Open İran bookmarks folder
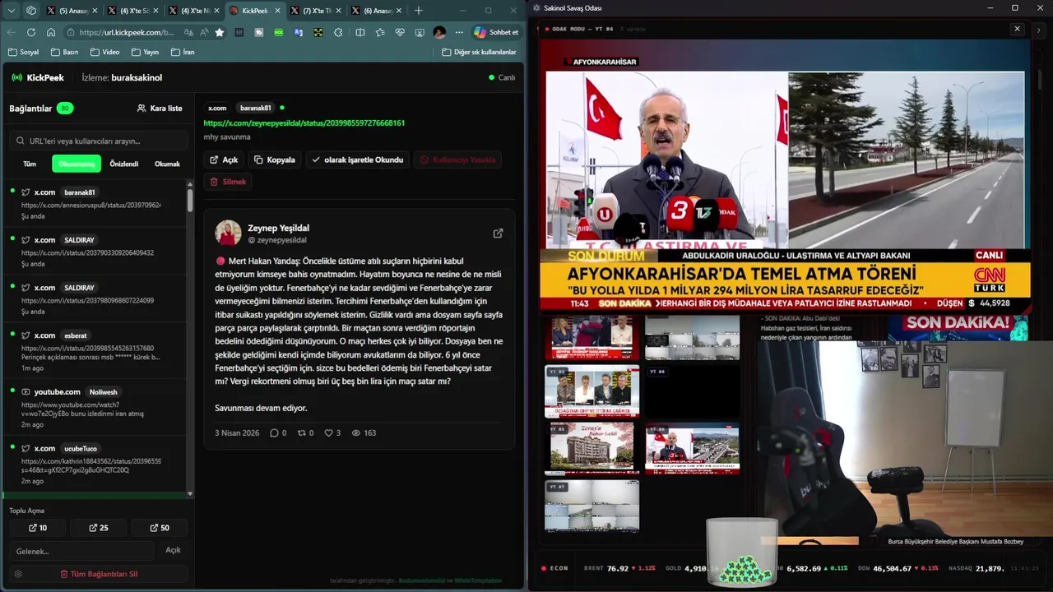The image size is (1053, 592). 183,52
